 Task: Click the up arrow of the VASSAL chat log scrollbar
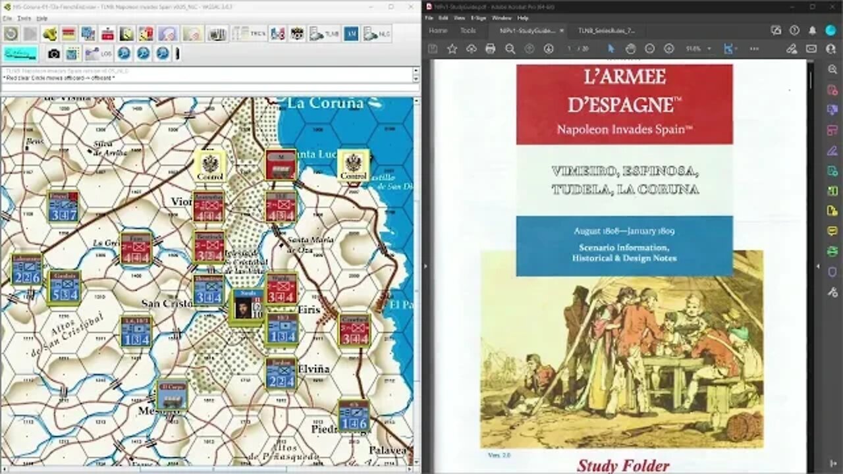(416, 70)
